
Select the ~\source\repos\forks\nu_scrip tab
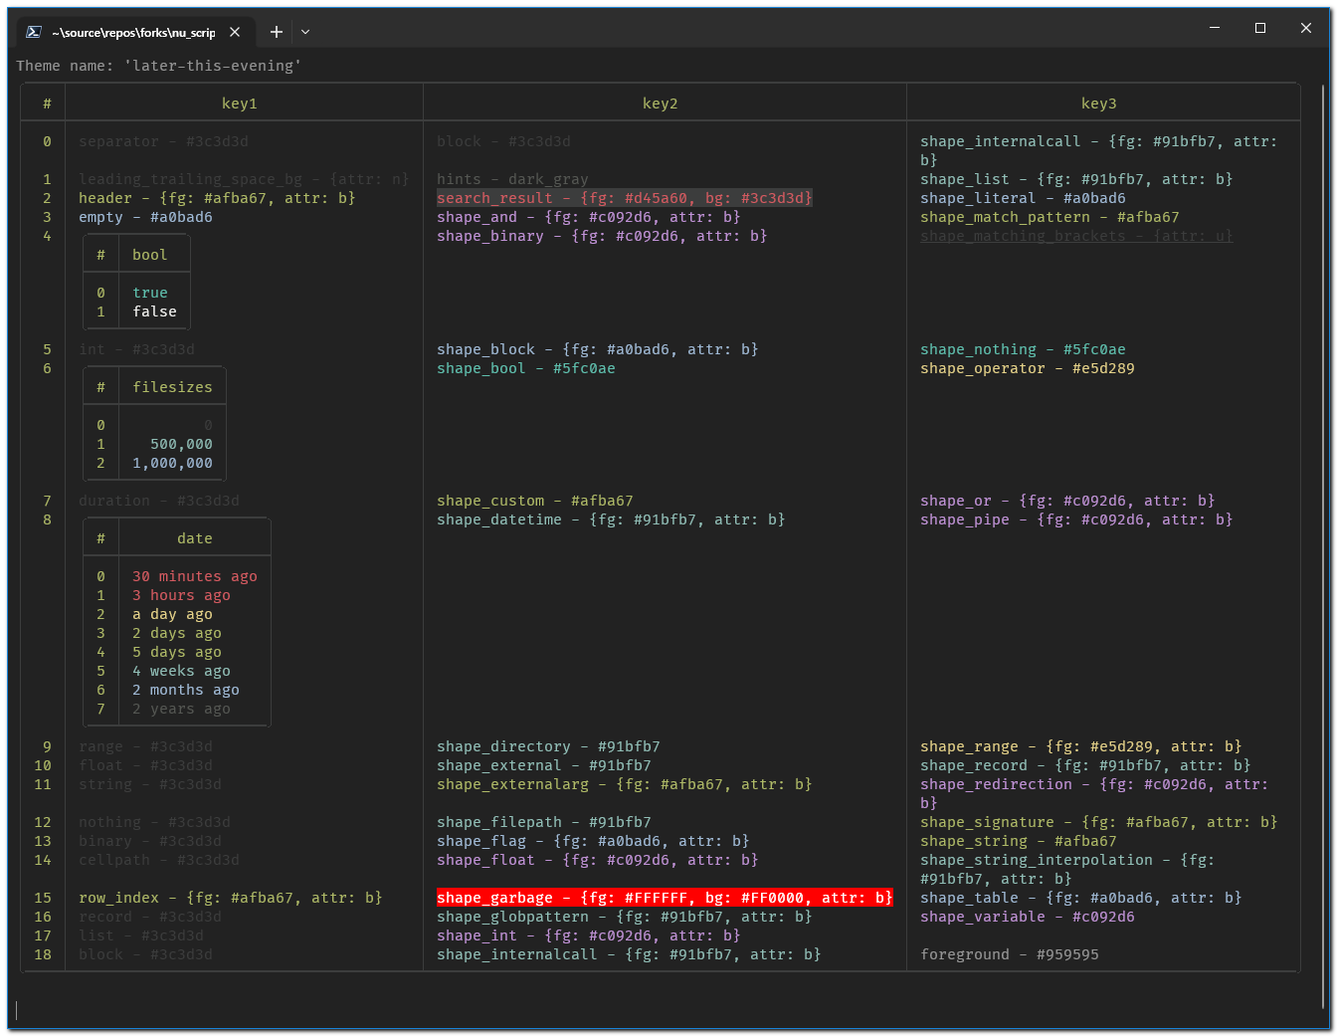click(x=135, y=32)
